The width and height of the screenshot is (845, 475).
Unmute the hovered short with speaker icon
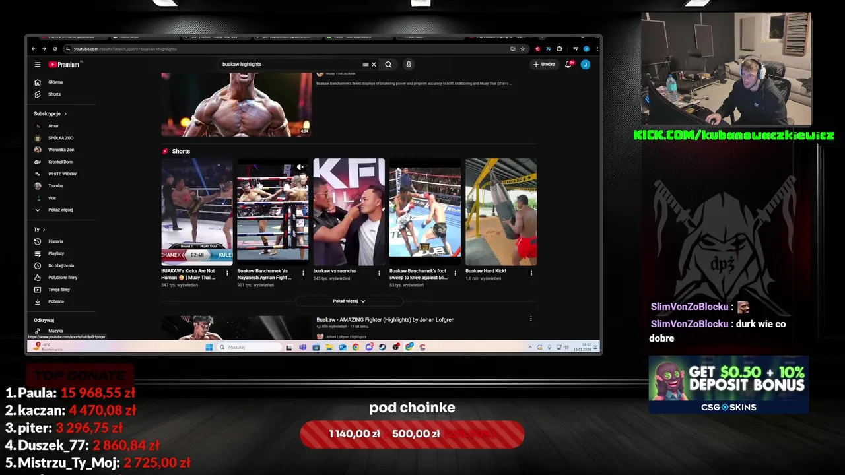pos(300,167)
